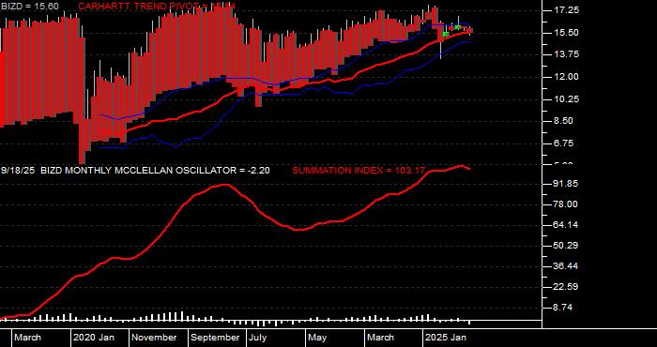The height and width of the screenshot is (347, 657).
Task: Click the 78.00 summation axis label
Action: click(566, 204)
